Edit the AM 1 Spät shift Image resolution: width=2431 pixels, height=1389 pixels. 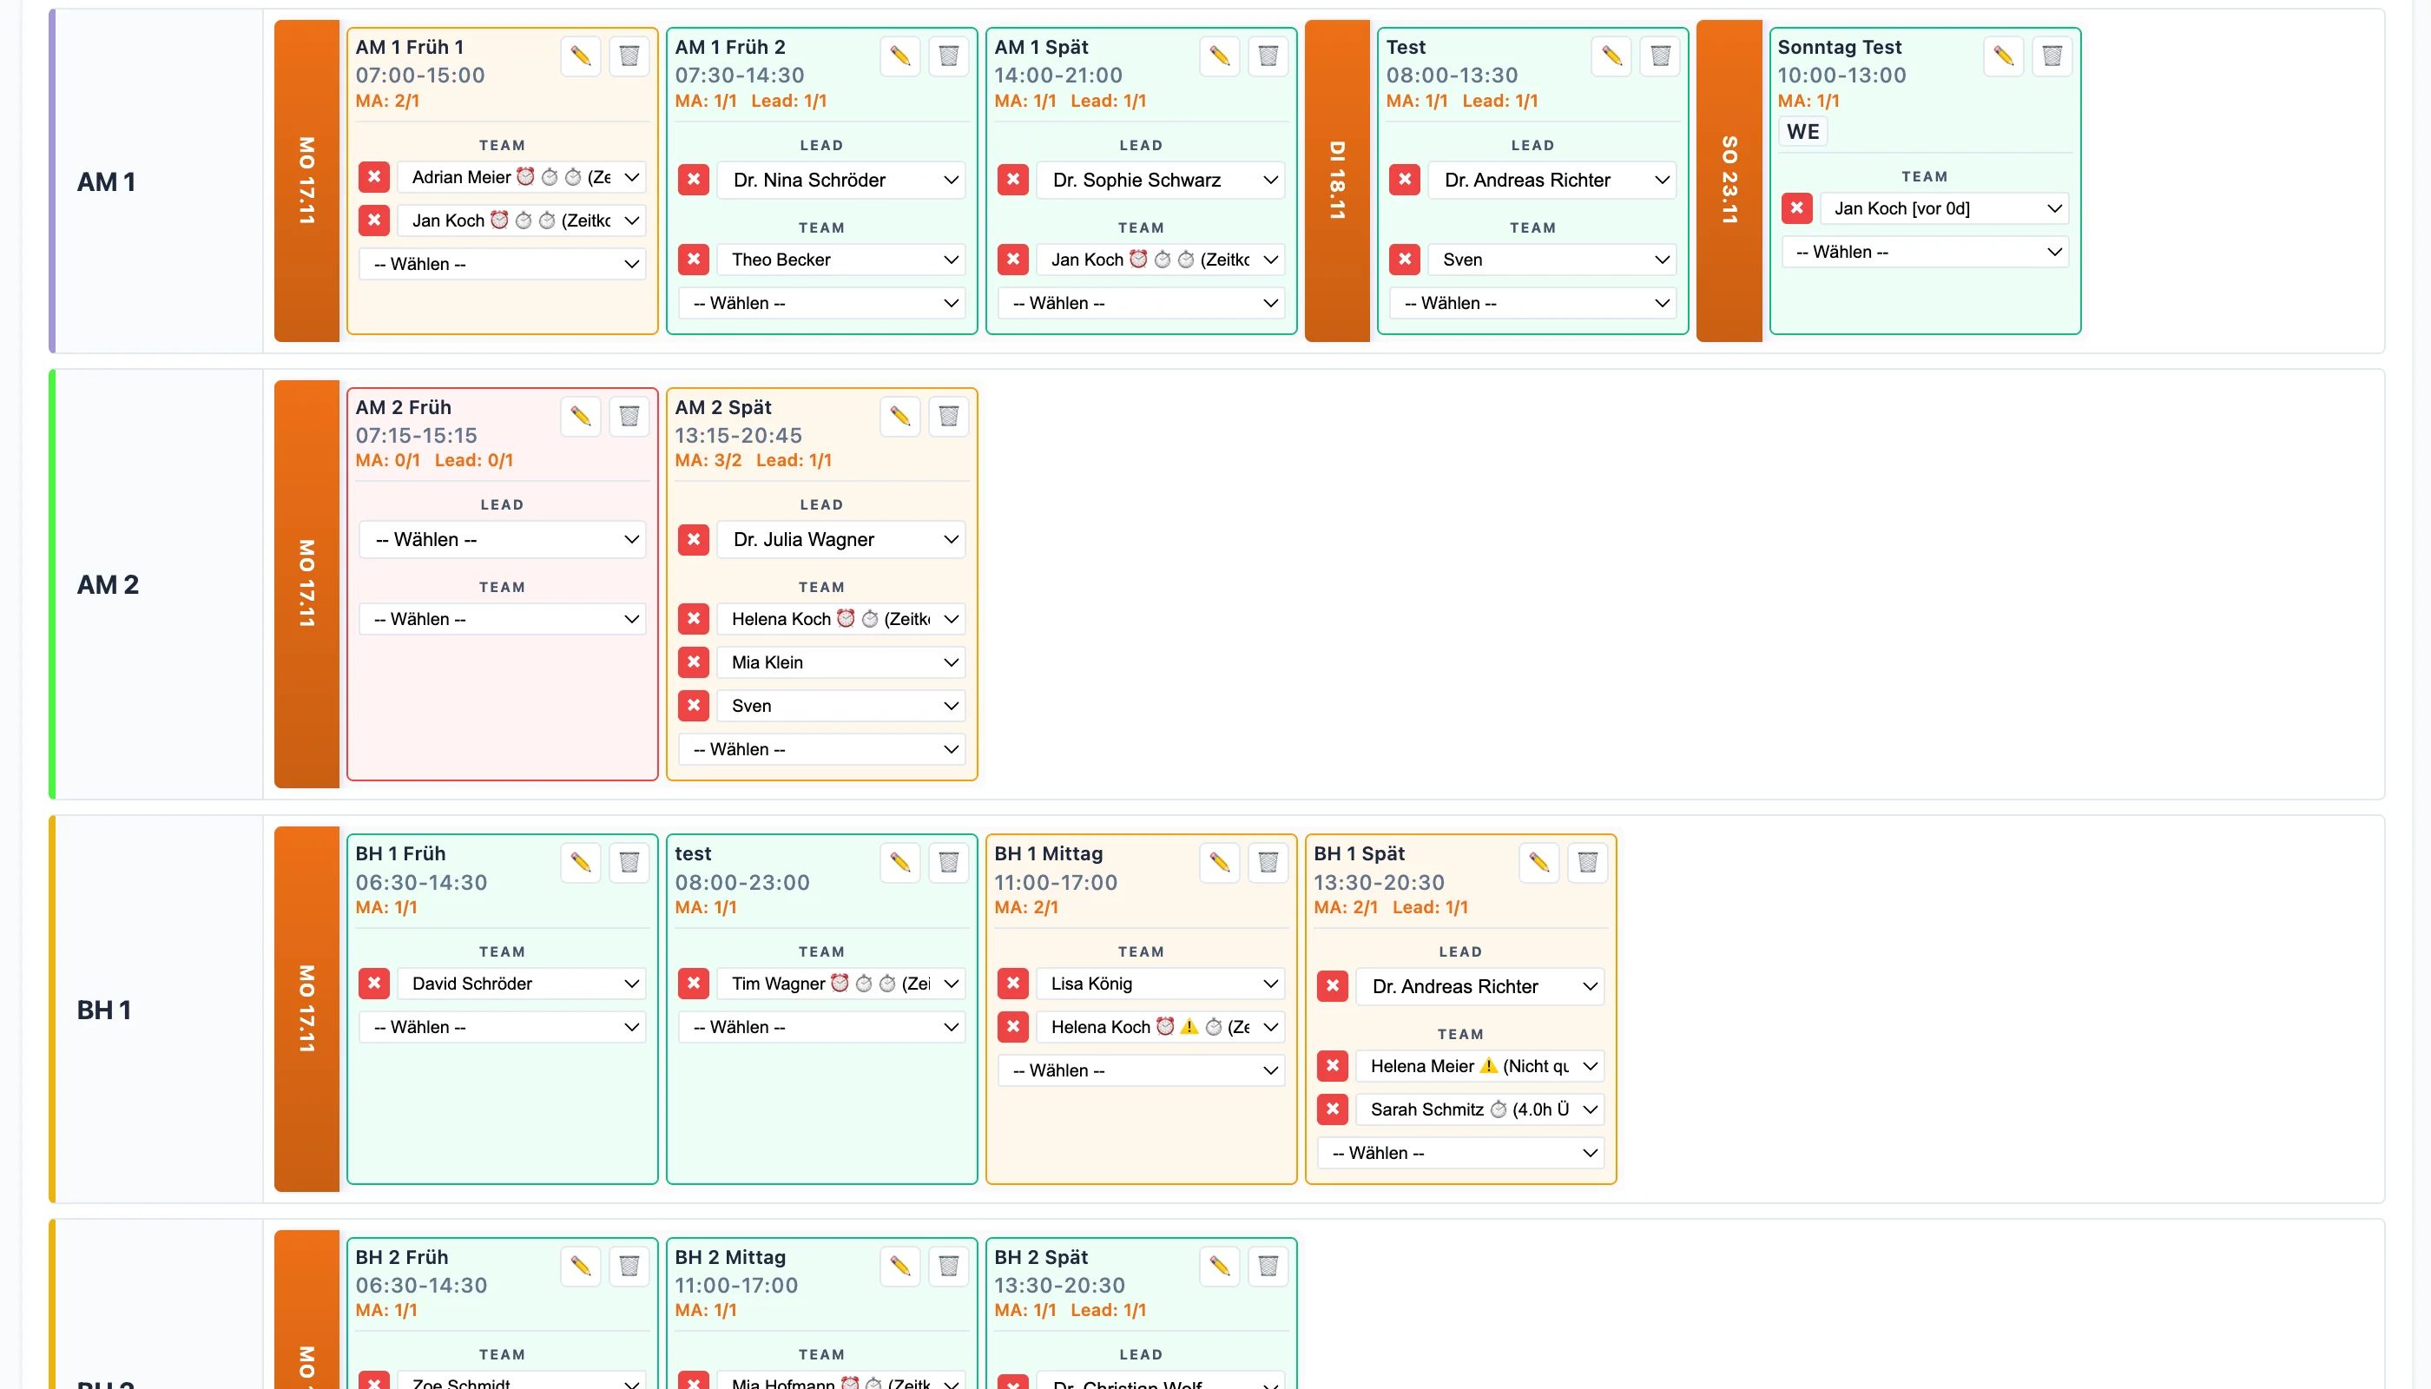click(1219, 56)
